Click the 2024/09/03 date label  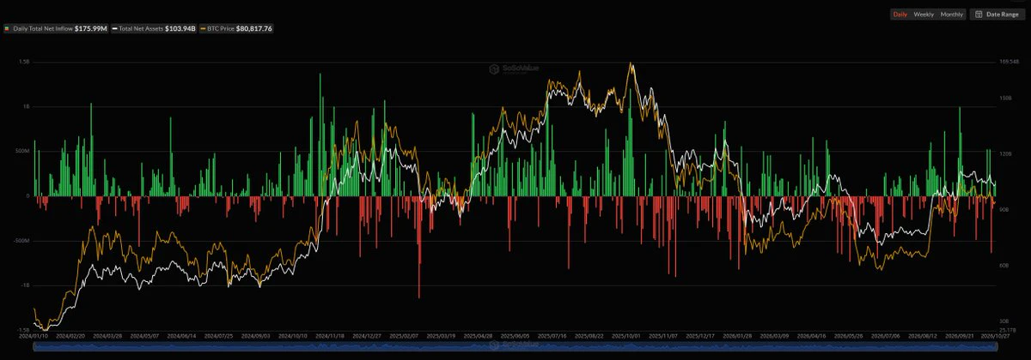click(x=256, y=337)
